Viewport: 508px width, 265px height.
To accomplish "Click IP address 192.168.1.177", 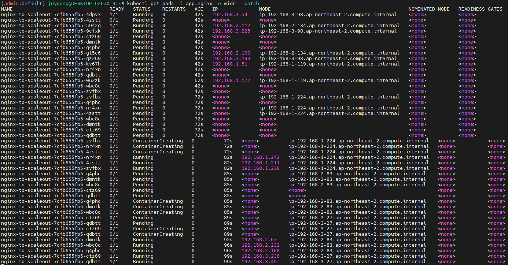I will coord(231,81).
